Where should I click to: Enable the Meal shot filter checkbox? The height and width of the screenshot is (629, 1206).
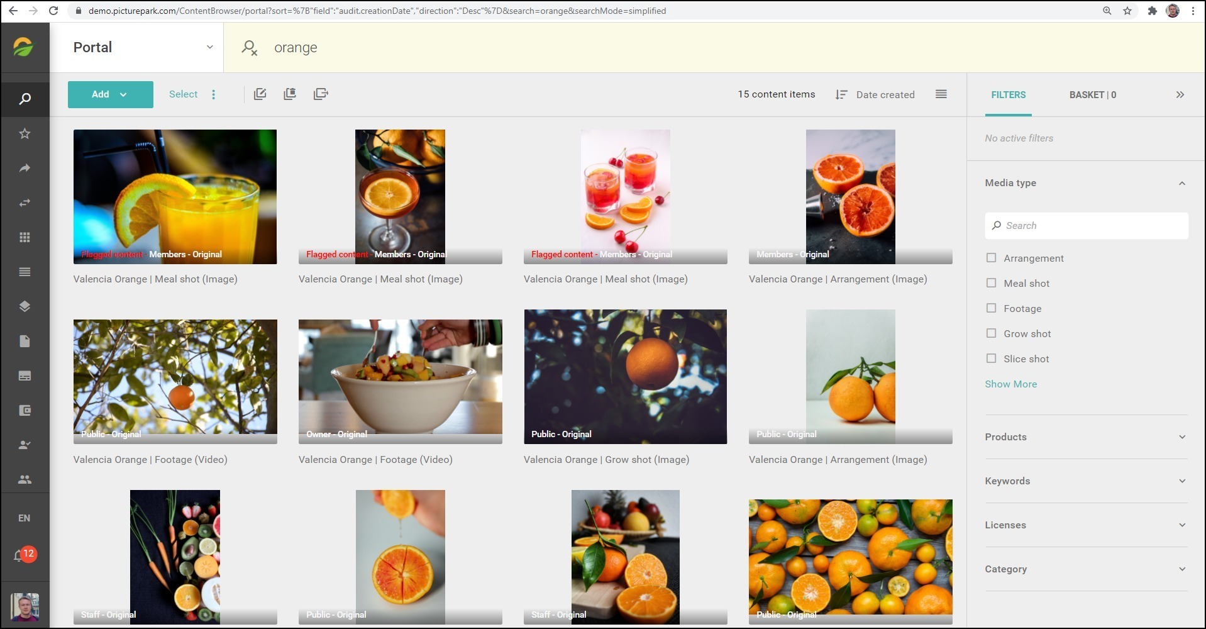pos(991,283)
